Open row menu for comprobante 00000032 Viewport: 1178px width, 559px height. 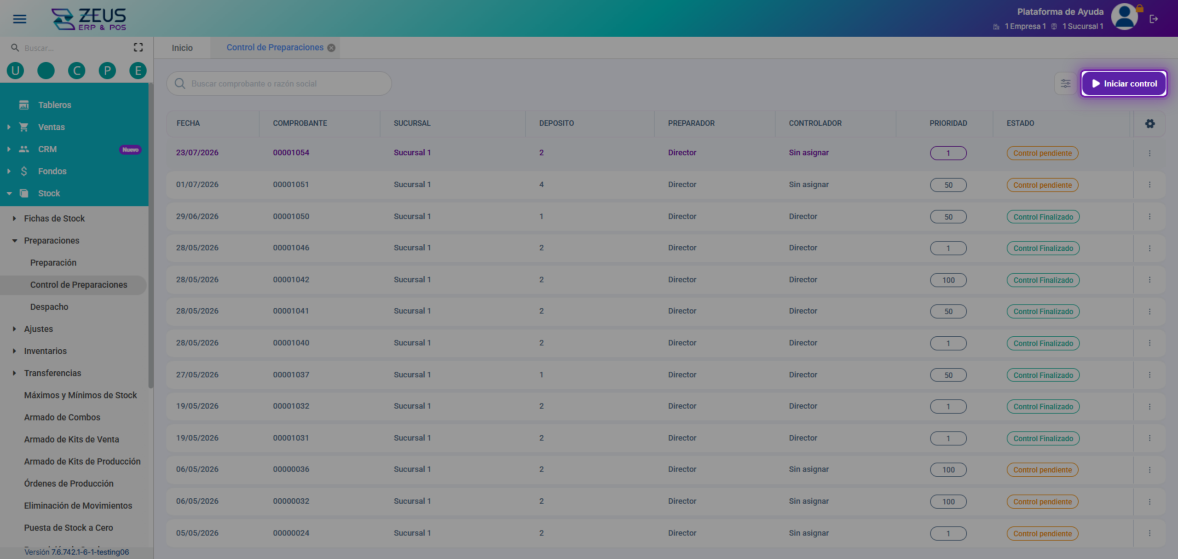1149,501
